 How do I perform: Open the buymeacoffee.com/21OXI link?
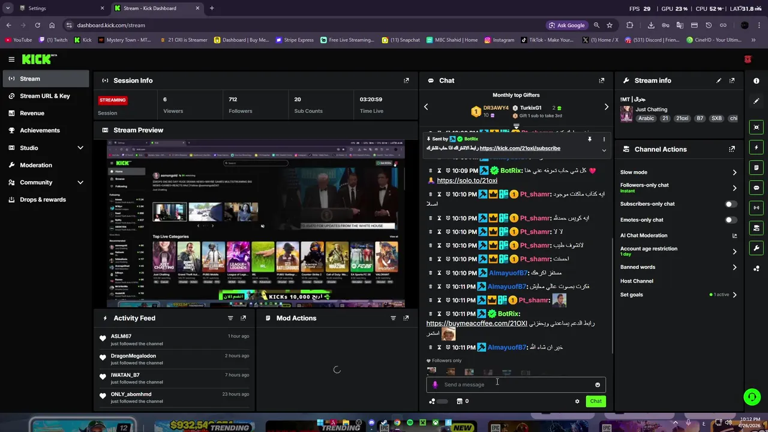(476, 323)
